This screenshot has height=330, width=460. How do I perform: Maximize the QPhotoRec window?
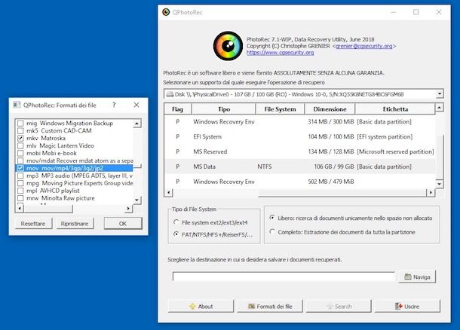pyautogui.click(x=416, y=12)
